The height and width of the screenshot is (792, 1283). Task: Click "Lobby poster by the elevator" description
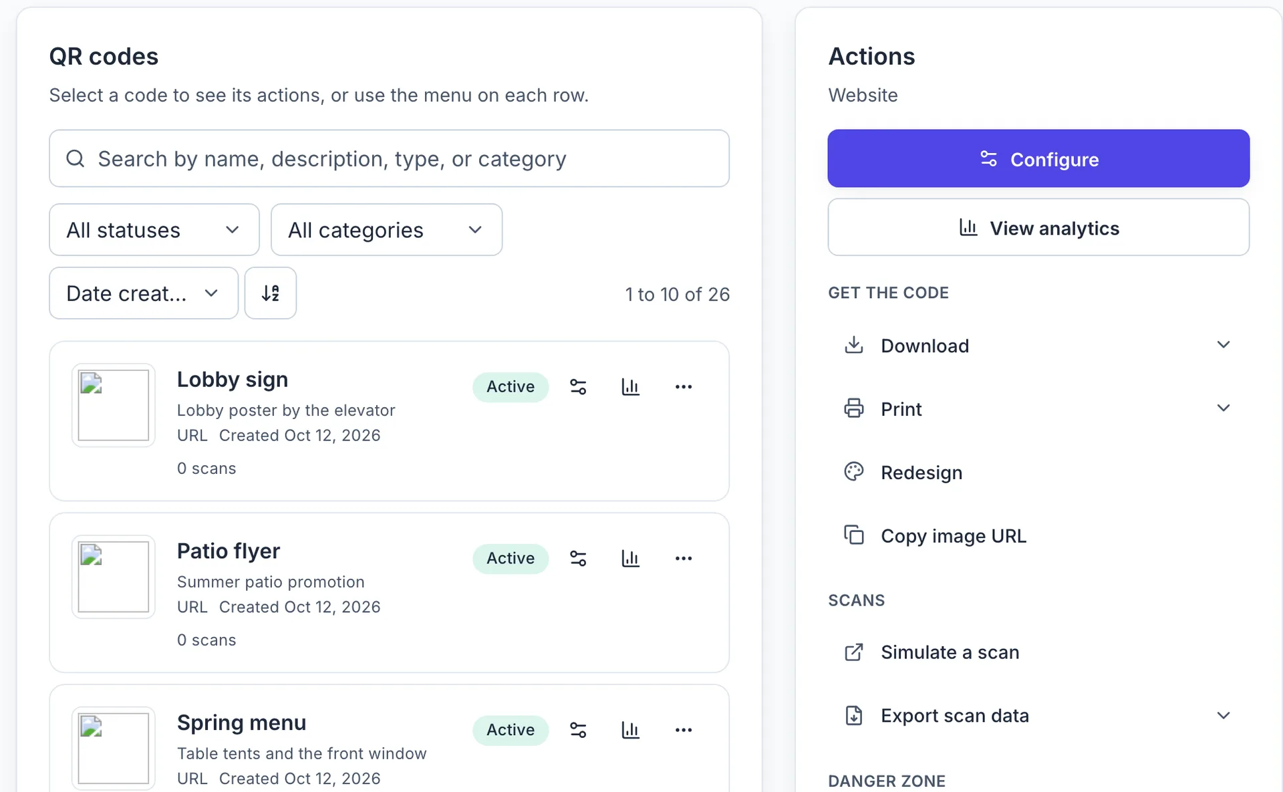click(286, 410)
